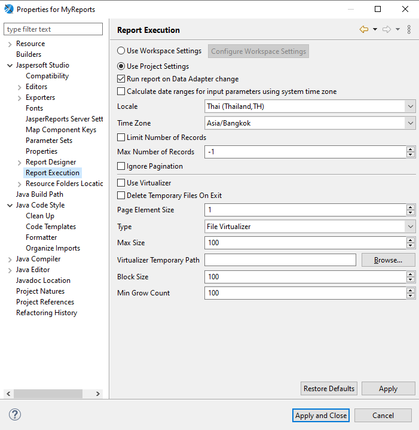Open the view menu three-dots icon

[x=409, y=29]
